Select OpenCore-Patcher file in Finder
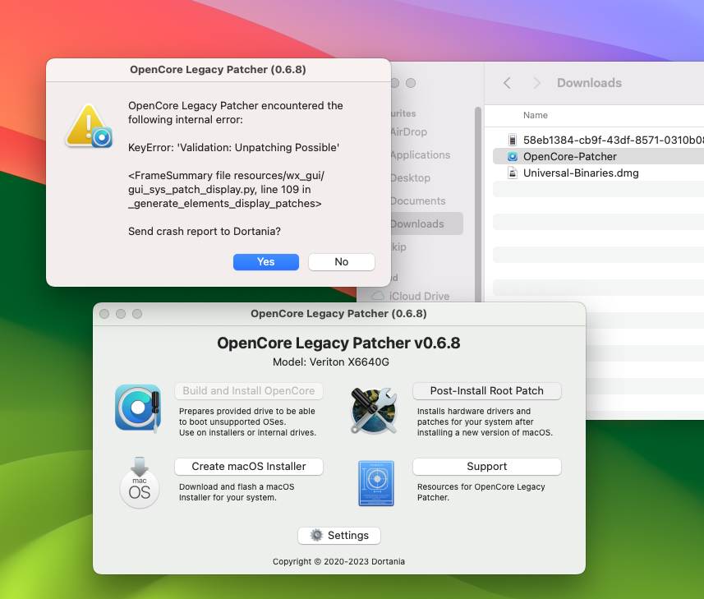The image size is (704, 599). point(599,156)
